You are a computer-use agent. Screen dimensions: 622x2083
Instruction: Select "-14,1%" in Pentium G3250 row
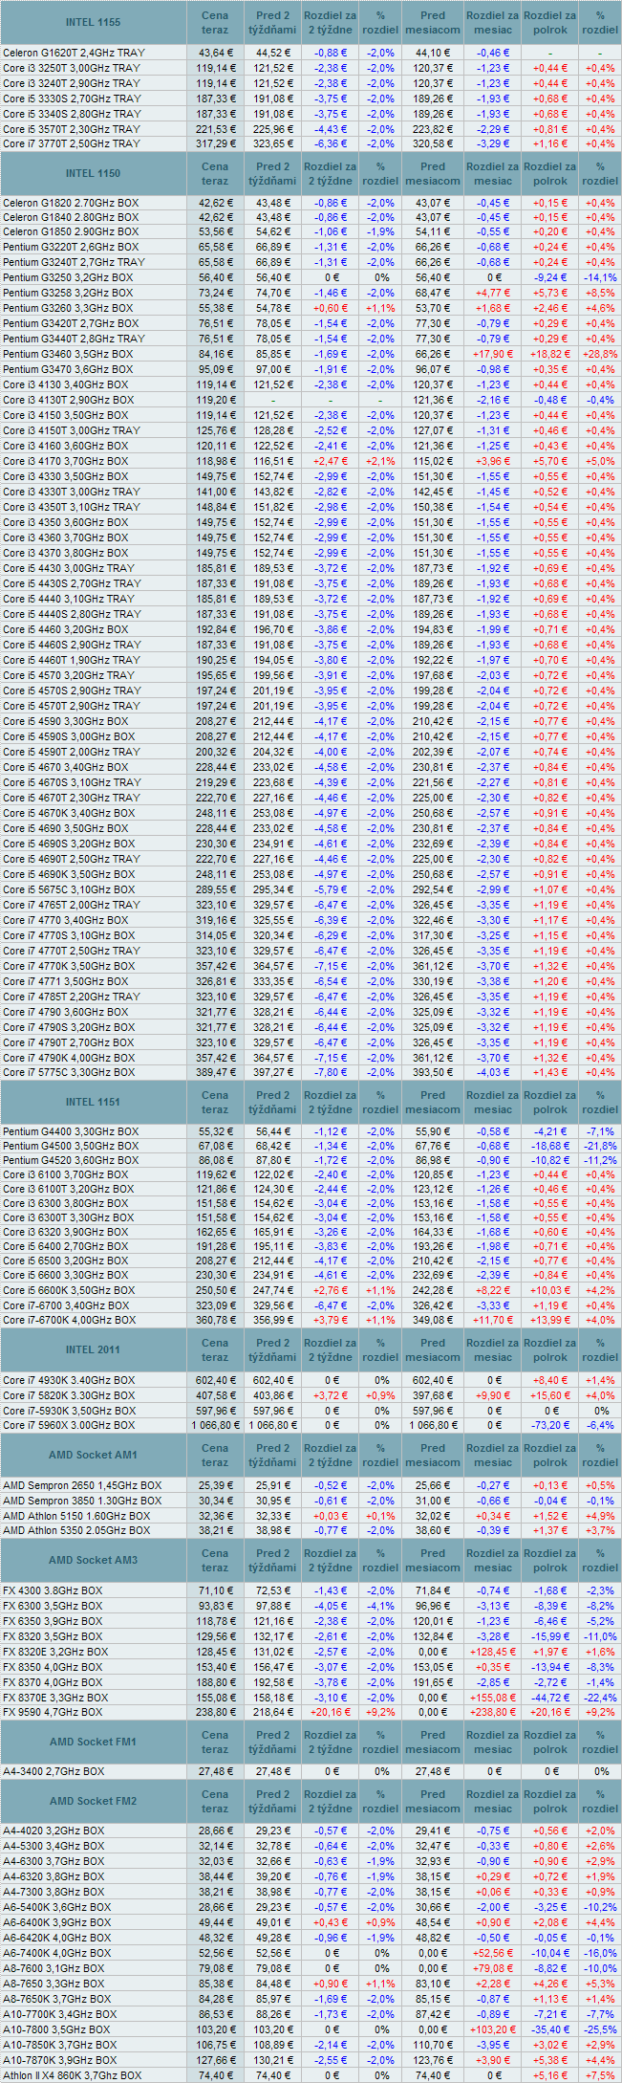[600, 277]
